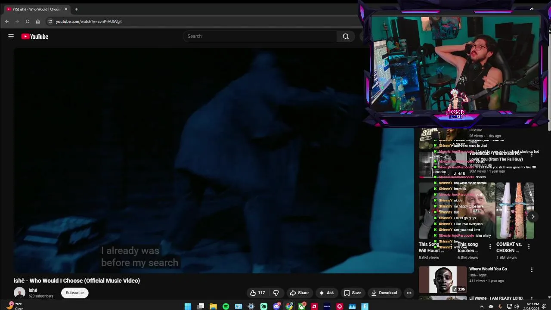Image resolution: width=551 pixels, height=310 pixels.
Task: Open the ishé channel name link
Action: tap(33, 290)
